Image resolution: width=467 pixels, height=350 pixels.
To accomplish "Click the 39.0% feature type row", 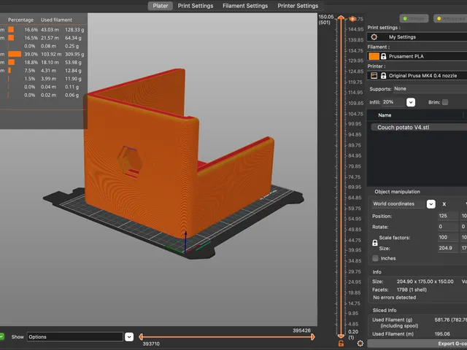I will pos(42,54).
